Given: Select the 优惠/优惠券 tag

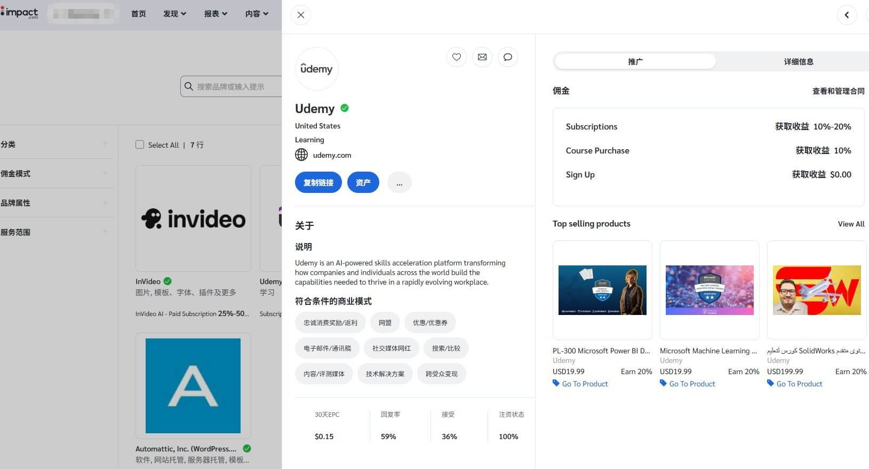Looking at the screenshot, I should [x=430, y=322].
